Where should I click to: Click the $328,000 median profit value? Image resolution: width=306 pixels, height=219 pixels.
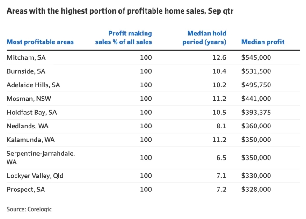(x=256, y=190)
